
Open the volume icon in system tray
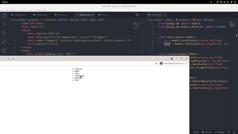click(228, 2)
